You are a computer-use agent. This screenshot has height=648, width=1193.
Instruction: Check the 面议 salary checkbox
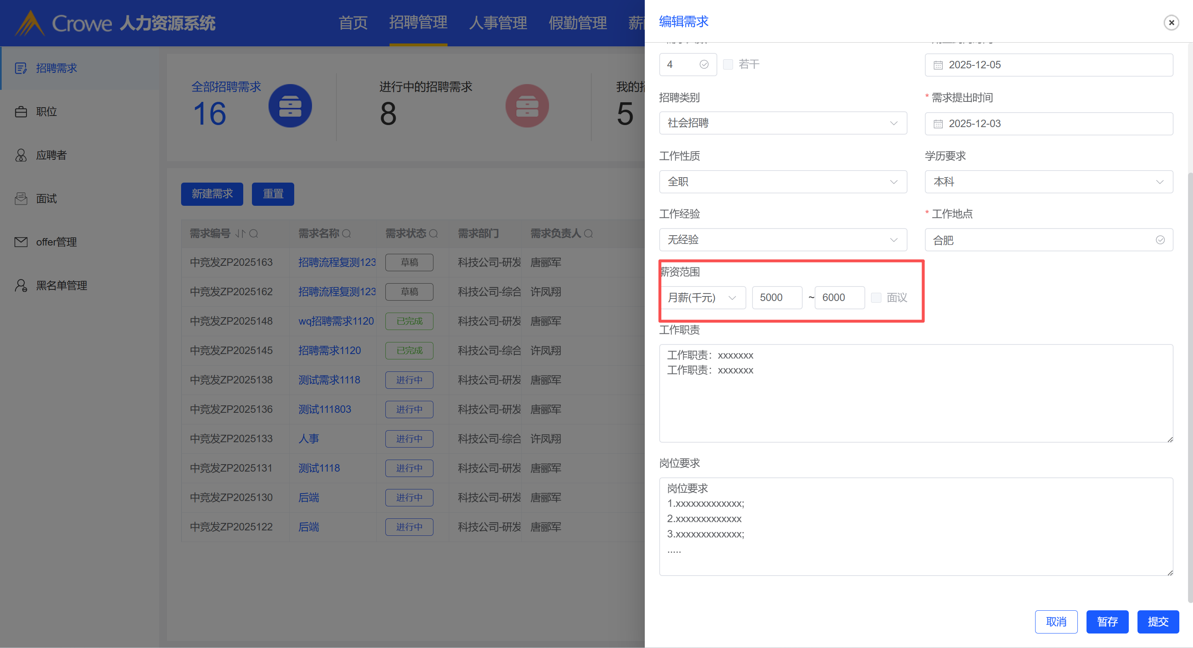click(876, 298)
